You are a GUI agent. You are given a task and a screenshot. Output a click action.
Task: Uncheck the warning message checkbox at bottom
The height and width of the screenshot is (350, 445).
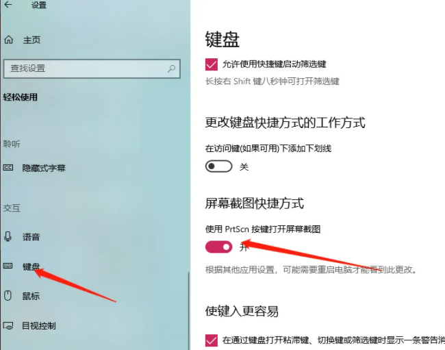(211, 340)
